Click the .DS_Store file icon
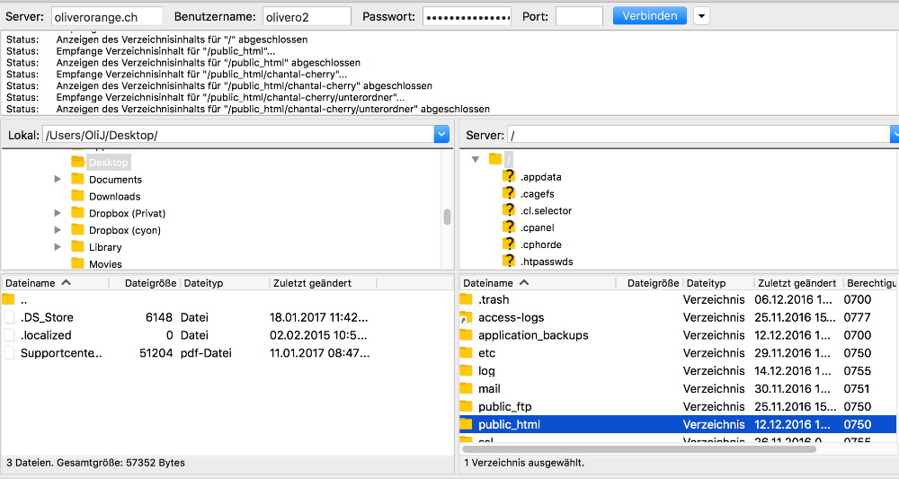The height and width of the screenshot is (479, 899). click(x=9, y=317)
